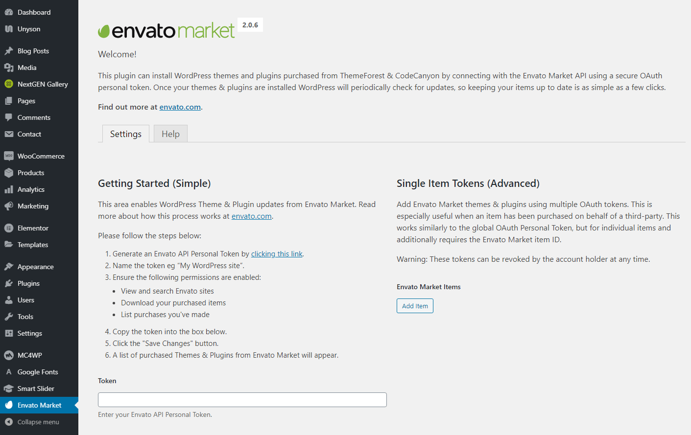Switch to the Help tab
The height and width of the screenshot is (435, 691).
coord(170,134)
